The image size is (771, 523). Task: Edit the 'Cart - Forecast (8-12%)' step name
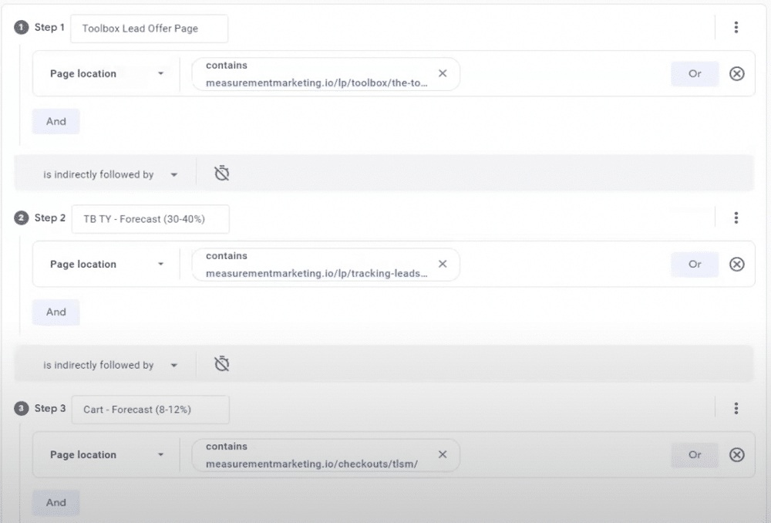point(150,409)
